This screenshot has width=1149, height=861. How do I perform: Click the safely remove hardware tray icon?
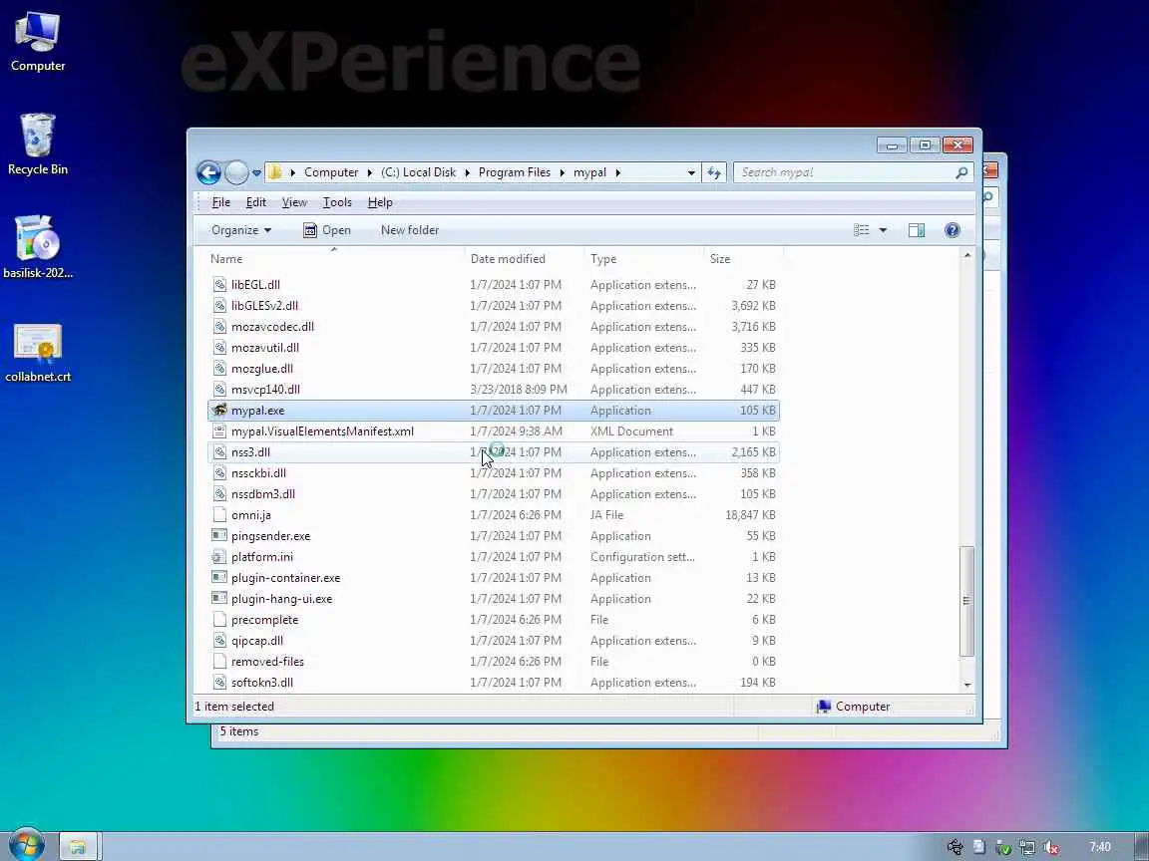click(955, 847)
